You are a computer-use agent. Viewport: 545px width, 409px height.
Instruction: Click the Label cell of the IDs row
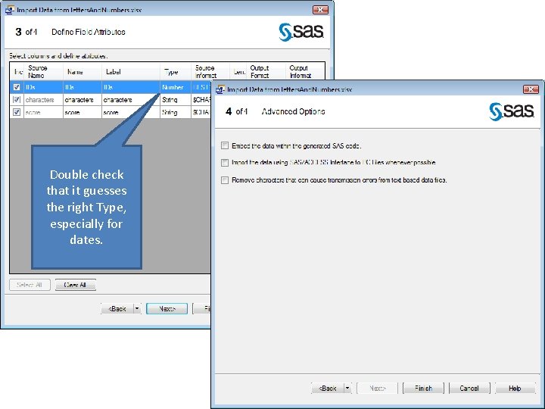pyautogui.click(x=131, y=87)
